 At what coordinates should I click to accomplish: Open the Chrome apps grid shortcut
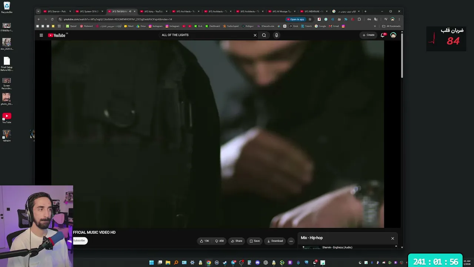pyautogui.click(x=59, y=26)
